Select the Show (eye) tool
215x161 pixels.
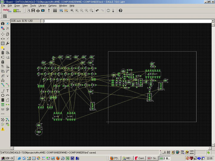coord(7,24)
